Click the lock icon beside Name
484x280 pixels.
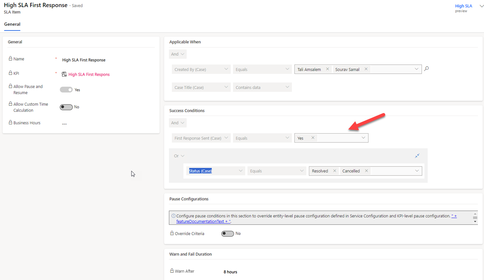click(x=10, y=58)
